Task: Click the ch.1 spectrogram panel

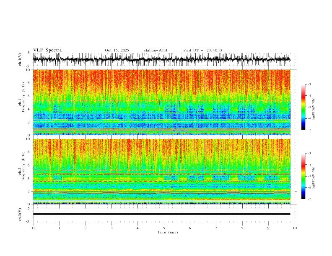Action: click(x=162, y=102)
